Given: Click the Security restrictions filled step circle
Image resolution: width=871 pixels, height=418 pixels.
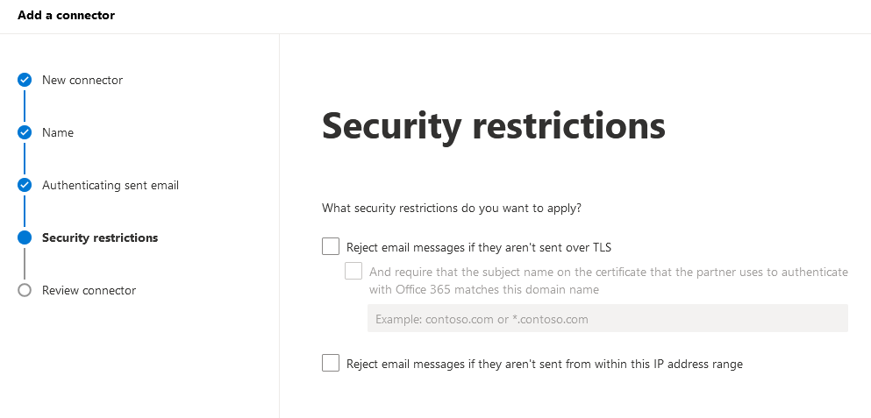Looking at the screenshot, I should coord(25,237).
